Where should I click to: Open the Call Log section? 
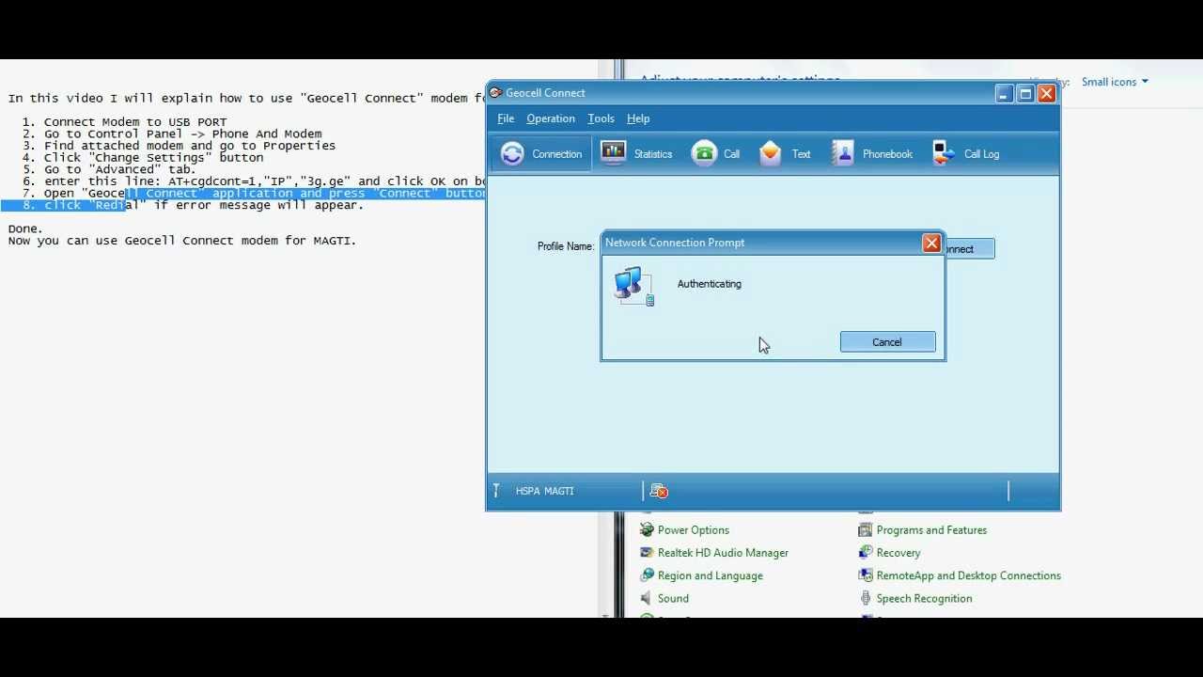[x=966, y=154]
